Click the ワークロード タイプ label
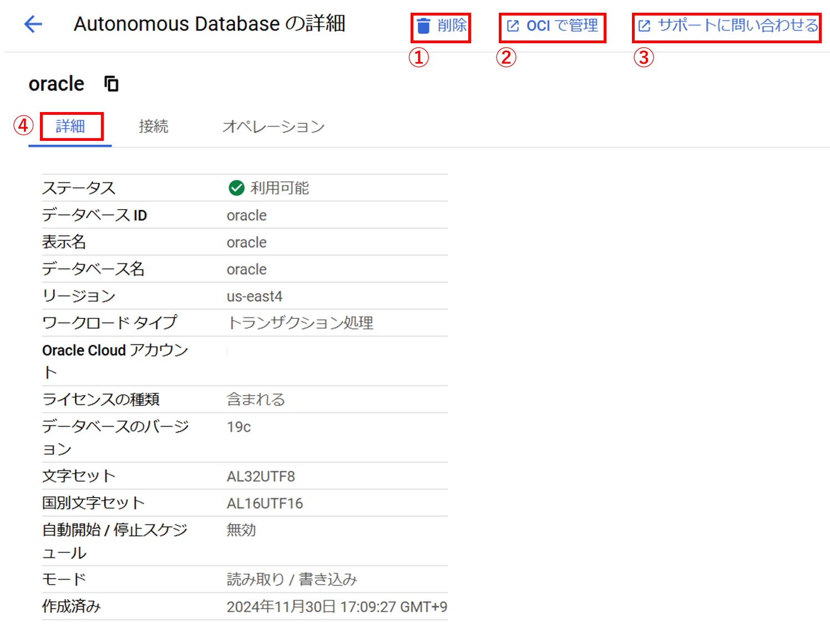Screen dimensions: 830x624 tap(110, 323)
